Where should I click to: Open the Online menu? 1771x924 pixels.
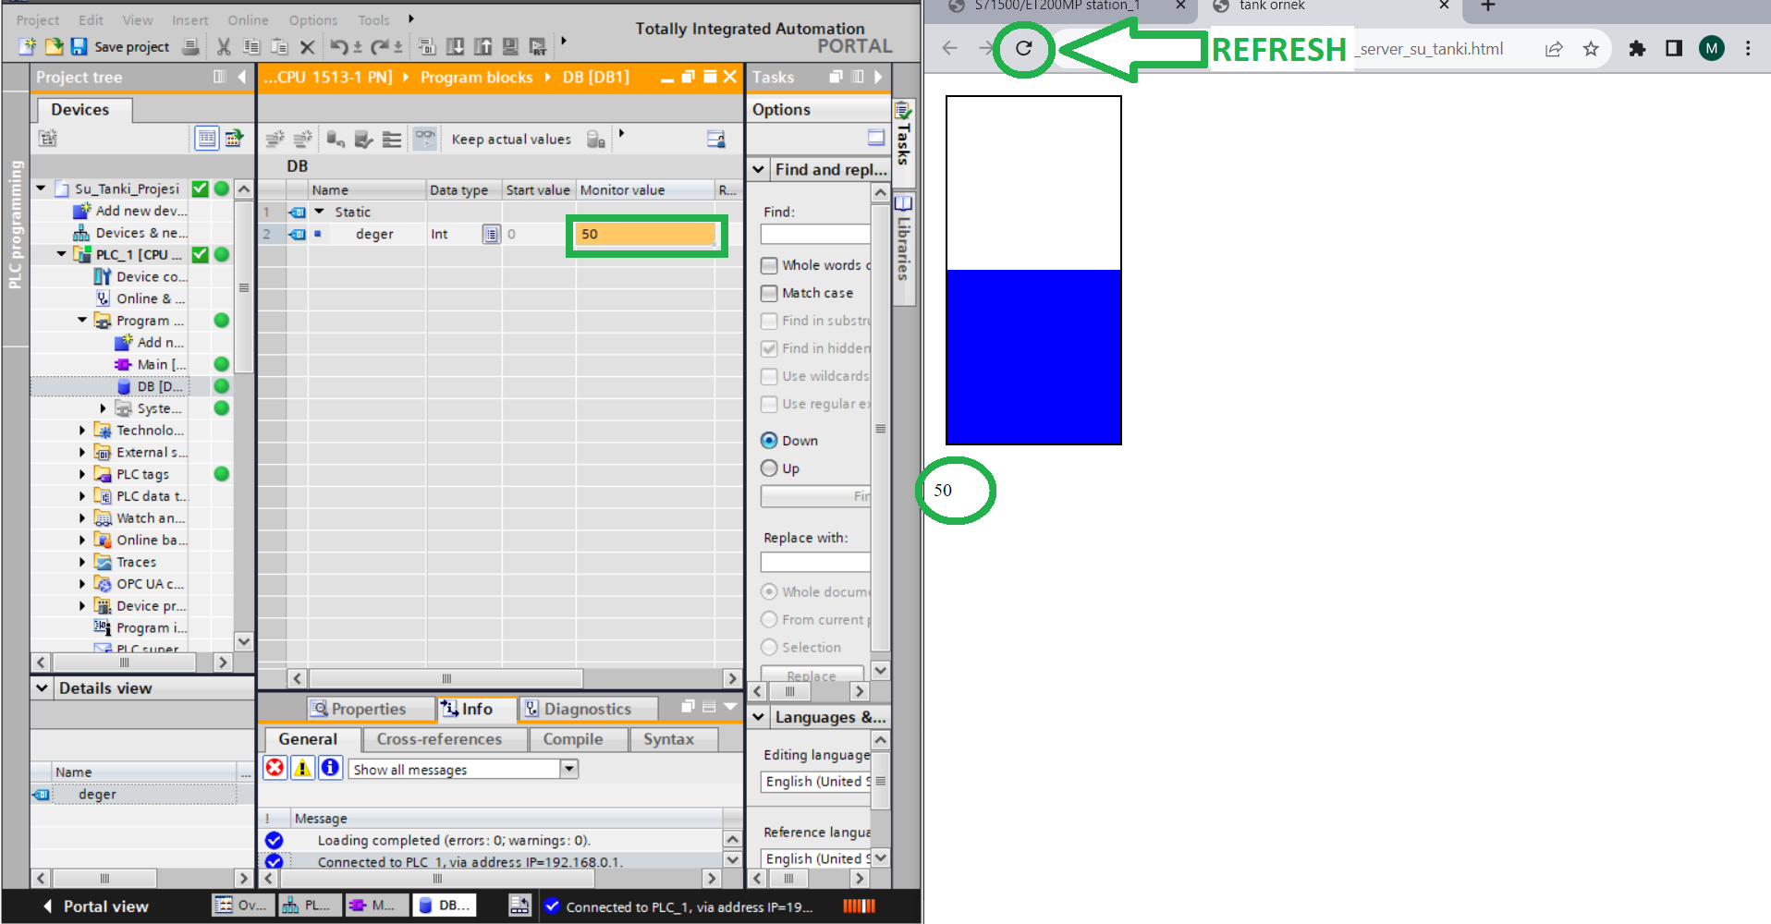[x=248, y=20]
